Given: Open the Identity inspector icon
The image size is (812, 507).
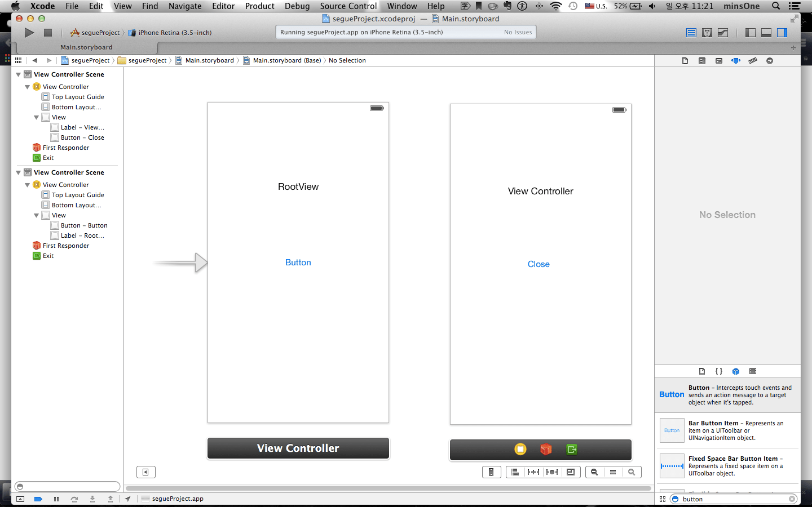Looking at the screenshot, I should coord(719,61).
